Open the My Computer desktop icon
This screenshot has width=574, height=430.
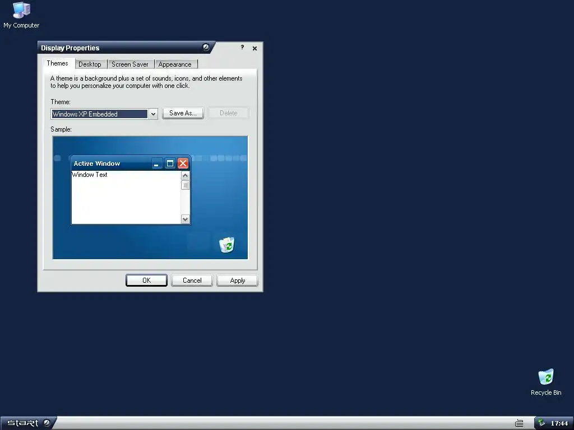21,15
